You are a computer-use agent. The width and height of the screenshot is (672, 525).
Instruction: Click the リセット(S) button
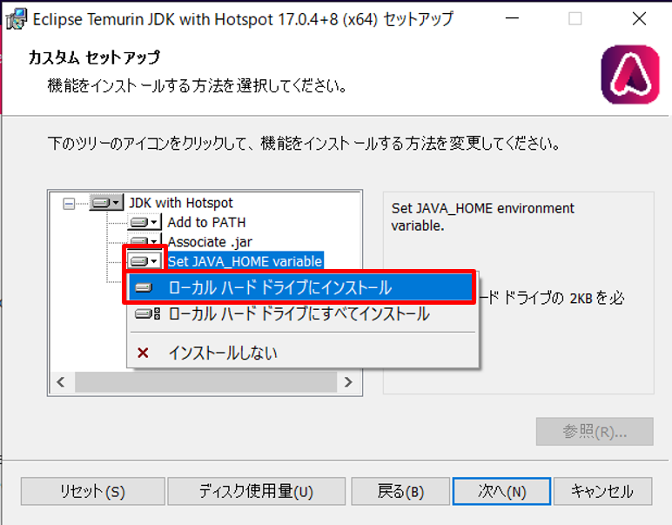92,491
